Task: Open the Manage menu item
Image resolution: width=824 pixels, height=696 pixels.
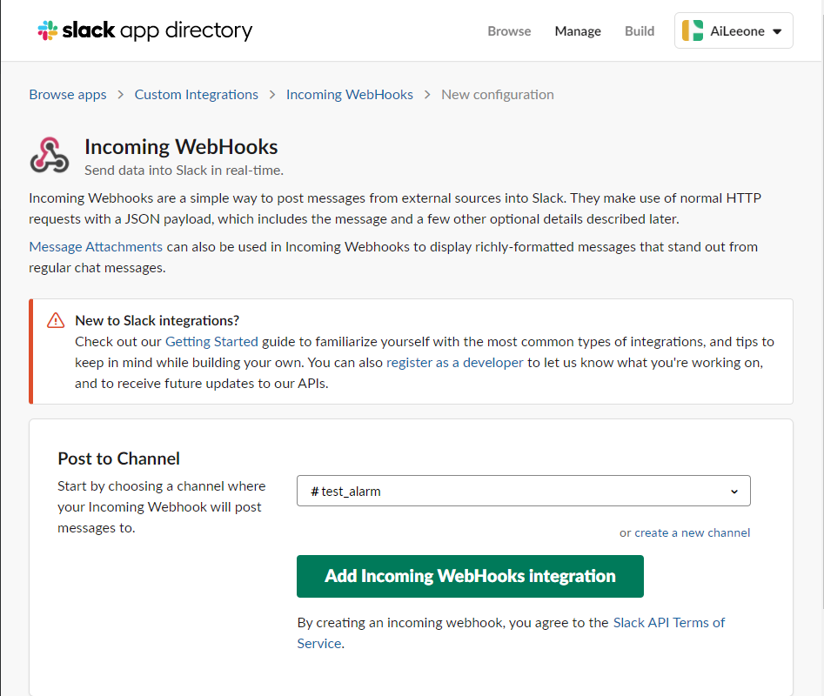Action: [x=578, y=31]
